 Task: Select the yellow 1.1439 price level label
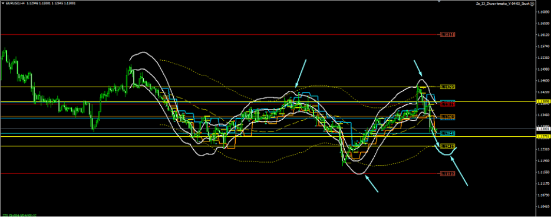(x=448, y=87)
